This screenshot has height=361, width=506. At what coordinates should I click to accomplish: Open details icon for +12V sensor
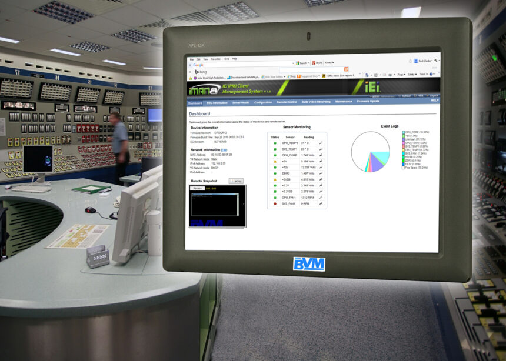coord(321,167)
